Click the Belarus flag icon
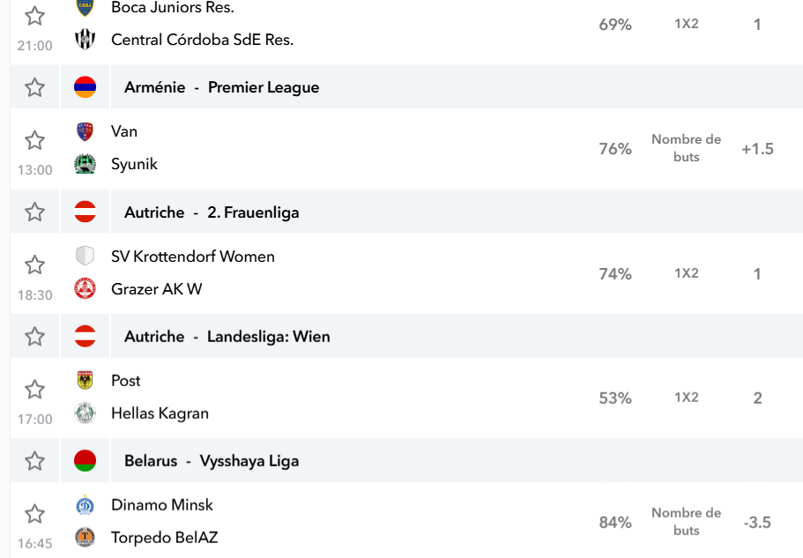This screenshot has width=803, height=558. point(85,461)
